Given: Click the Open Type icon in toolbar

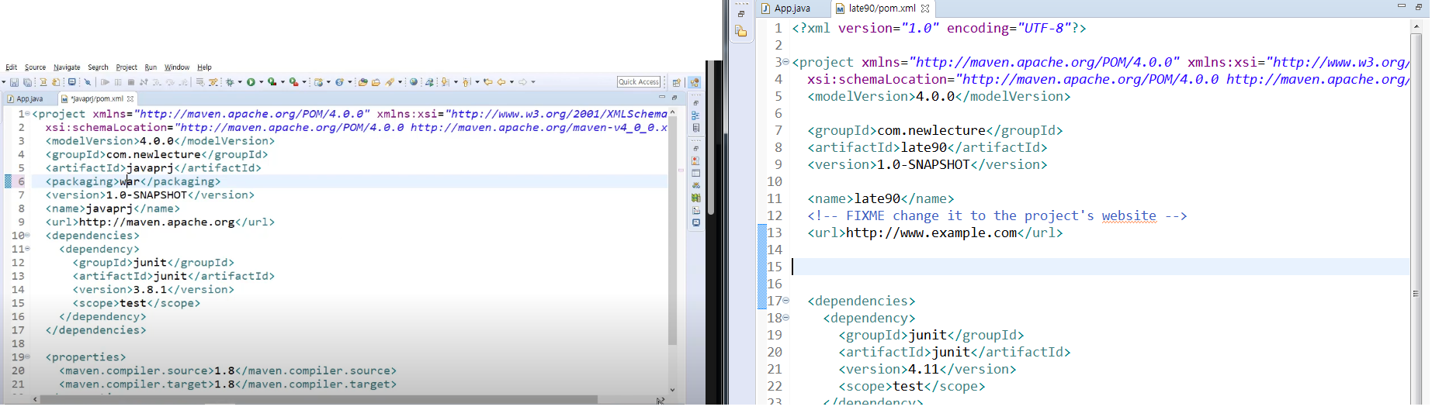Looking at the screenshot, I should [x=362, y=82].
